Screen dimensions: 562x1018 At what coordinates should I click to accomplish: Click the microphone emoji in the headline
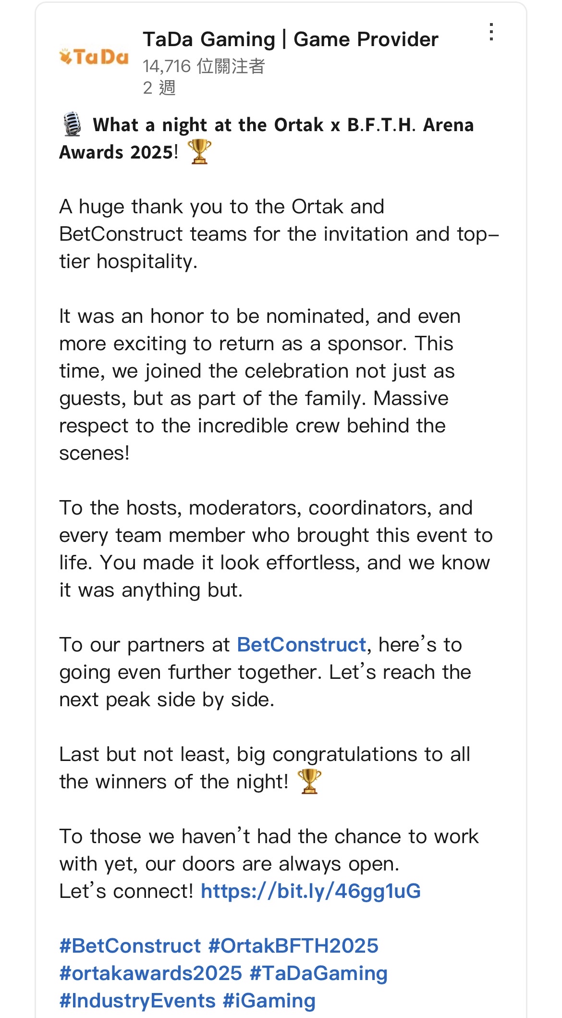(x=72, y=124)
